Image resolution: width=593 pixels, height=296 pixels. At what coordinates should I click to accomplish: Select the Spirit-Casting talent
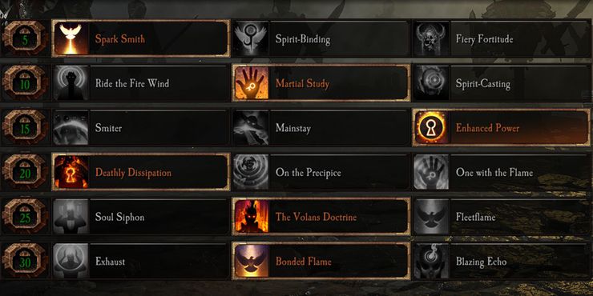pos(502,83)
